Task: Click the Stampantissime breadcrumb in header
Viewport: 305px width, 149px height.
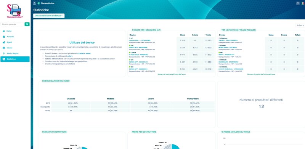Action: click(48, 3)
